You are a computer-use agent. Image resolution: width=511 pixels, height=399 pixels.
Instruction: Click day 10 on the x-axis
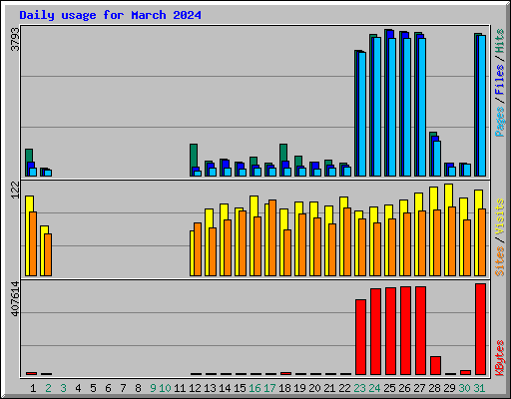point(165,388)
